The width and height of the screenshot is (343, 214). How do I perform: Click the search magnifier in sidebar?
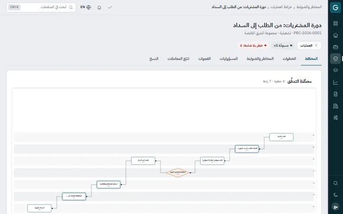[335, 183]
